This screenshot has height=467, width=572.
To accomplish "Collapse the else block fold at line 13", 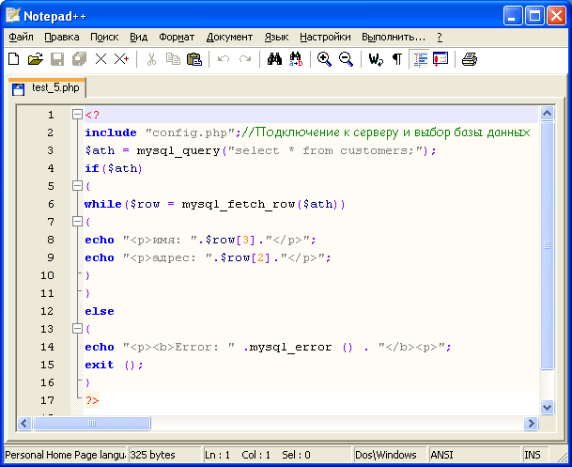I will [77, 329].
